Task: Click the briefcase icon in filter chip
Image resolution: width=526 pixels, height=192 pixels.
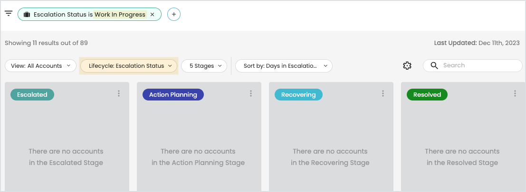Action: pyautogui.click(x=27, y=14)
